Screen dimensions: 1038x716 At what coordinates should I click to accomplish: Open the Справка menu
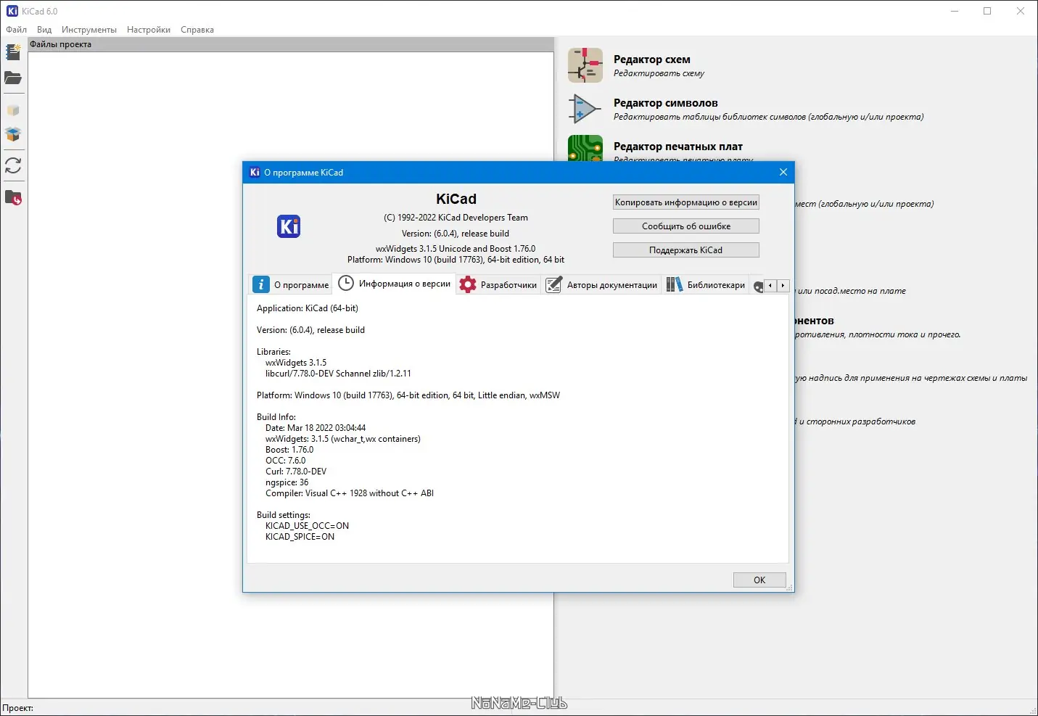(x=197, y=30)
